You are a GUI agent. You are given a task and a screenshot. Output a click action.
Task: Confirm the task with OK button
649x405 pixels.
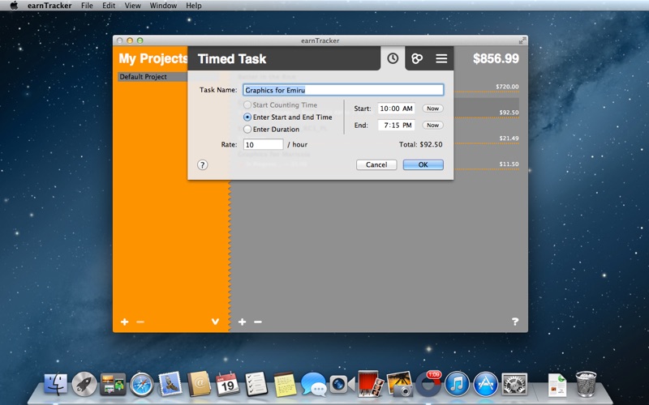[x=423, y=164]
